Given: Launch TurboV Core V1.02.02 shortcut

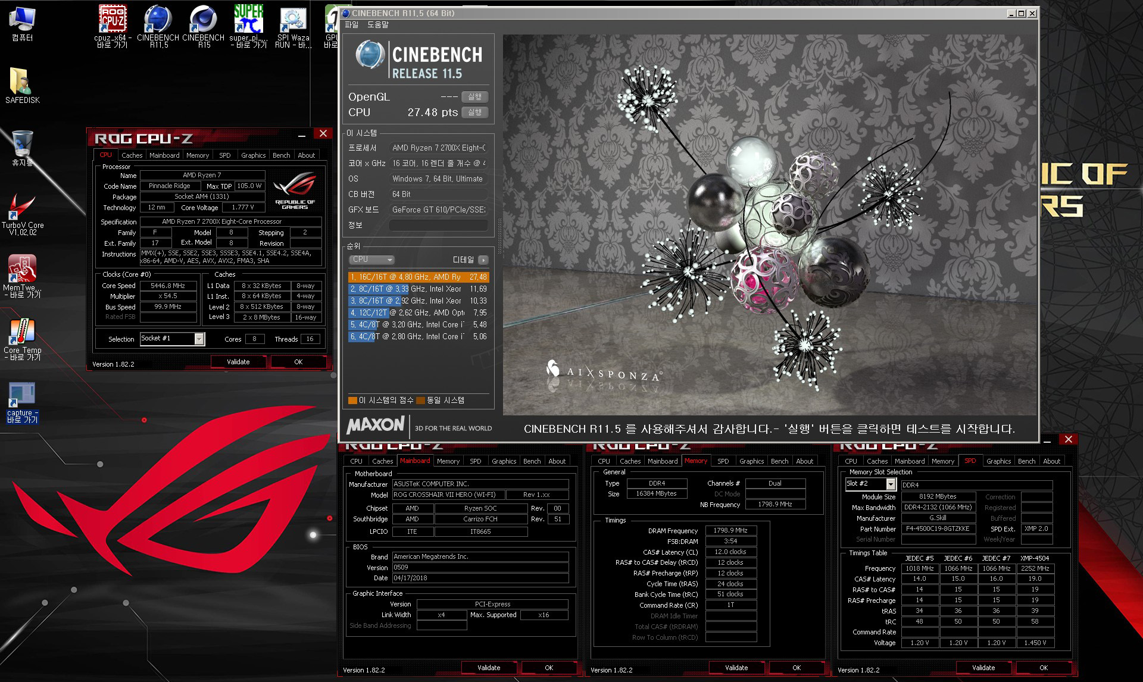Looking at the screenshot, I should click(22, 215).
